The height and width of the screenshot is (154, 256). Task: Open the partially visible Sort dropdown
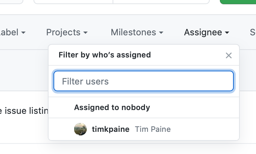253,32
